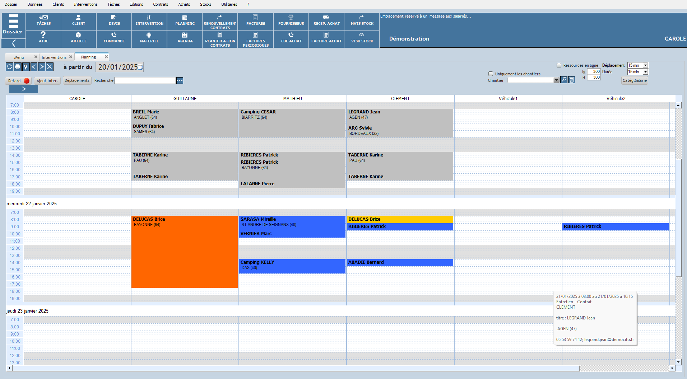Expand the Chantier combo box
The image size is (687, 379).
click(x=556, y=80)
